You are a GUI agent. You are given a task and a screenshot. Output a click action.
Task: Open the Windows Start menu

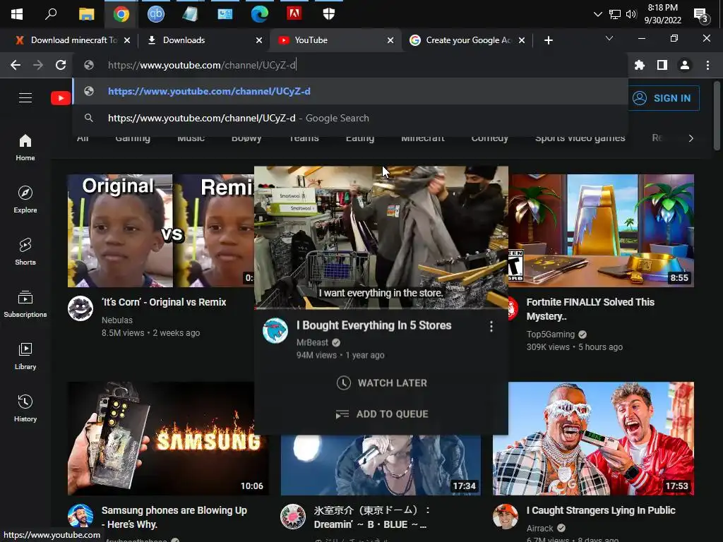point(17,14)
